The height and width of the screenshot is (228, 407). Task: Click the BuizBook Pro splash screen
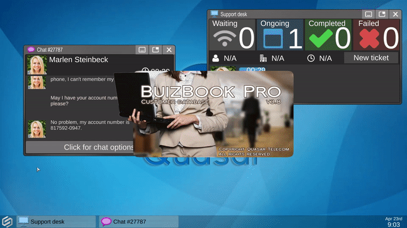pos(213,114)
